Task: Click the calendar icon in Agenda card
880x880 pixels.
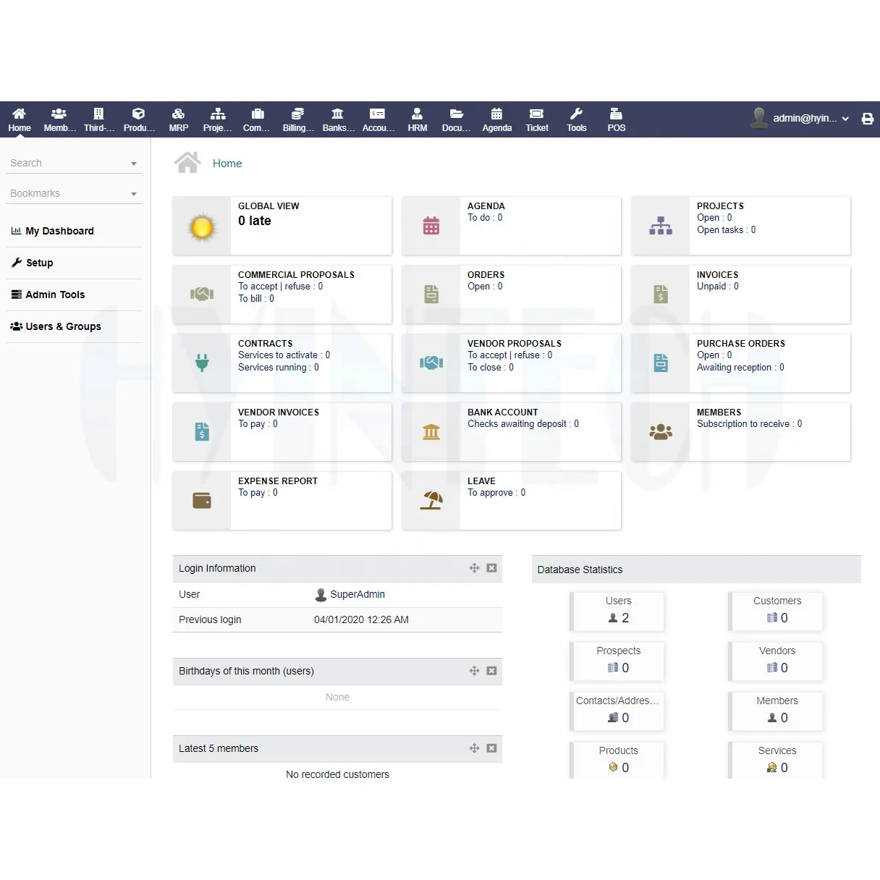Action: [431, 226]
